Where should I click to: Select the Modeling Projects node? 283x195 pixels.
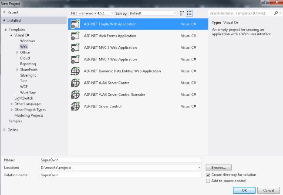(x=29, y=115)
